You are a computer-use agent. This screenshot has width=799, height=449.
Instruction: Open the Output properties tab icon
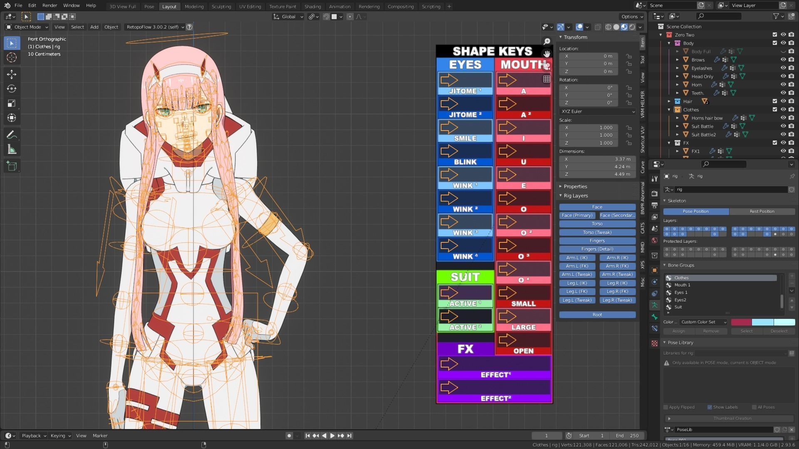click(655, 205)
